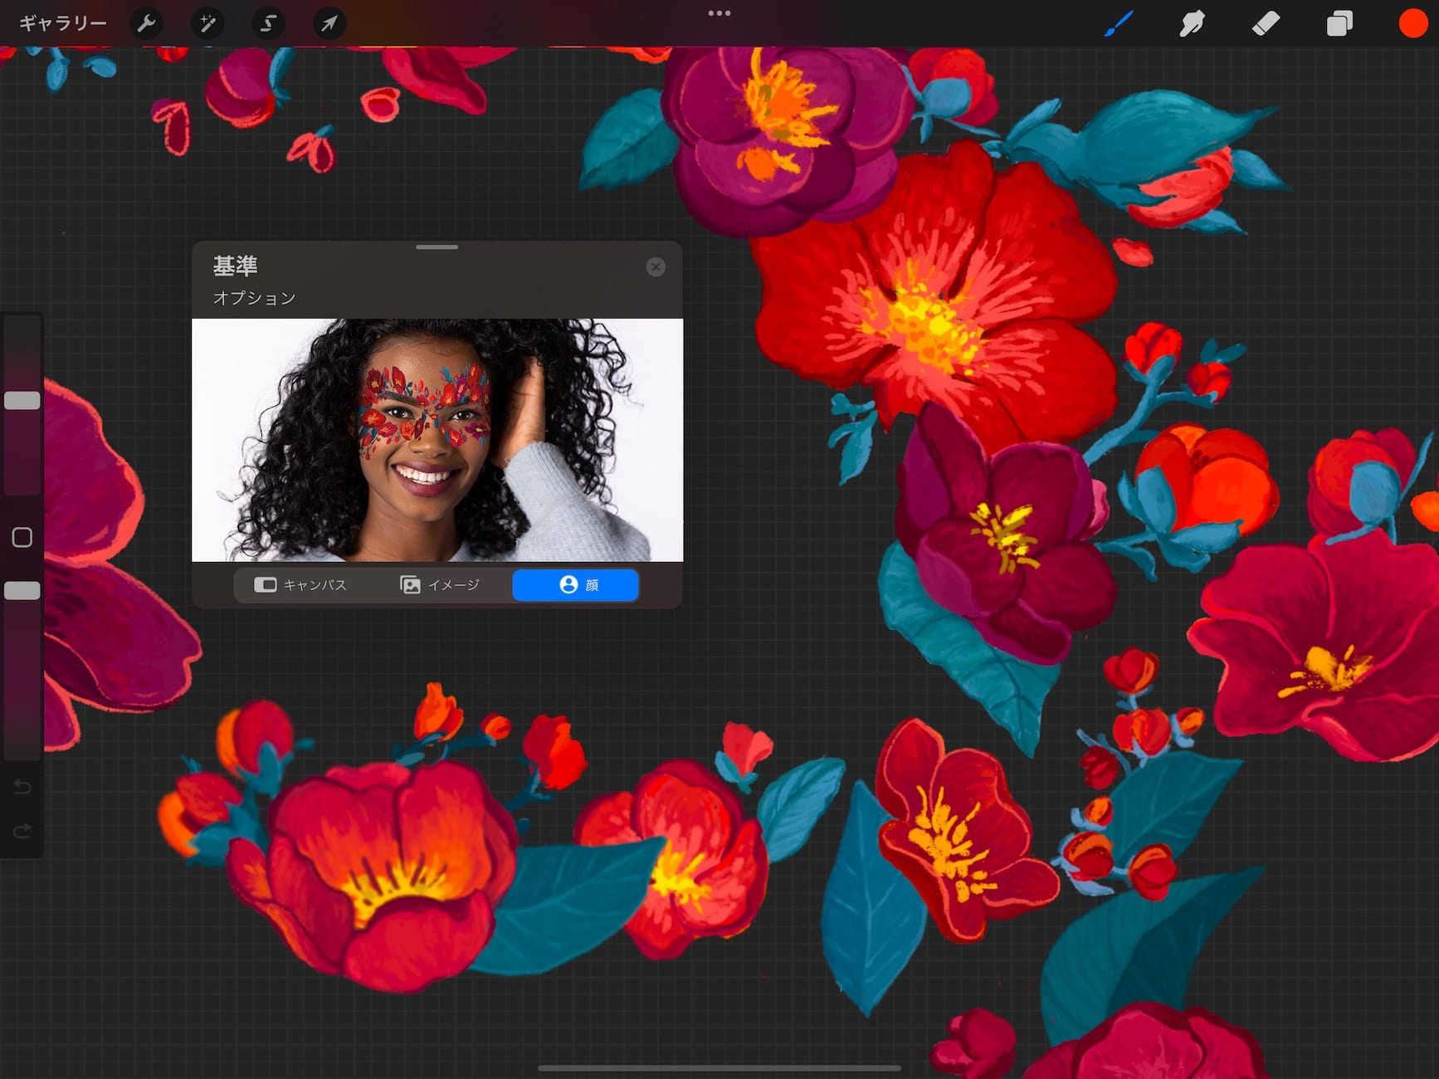This screenshot has height=1079, width=1439.
Task: Click the brush size slider handle
Action: tap(22, 401)
